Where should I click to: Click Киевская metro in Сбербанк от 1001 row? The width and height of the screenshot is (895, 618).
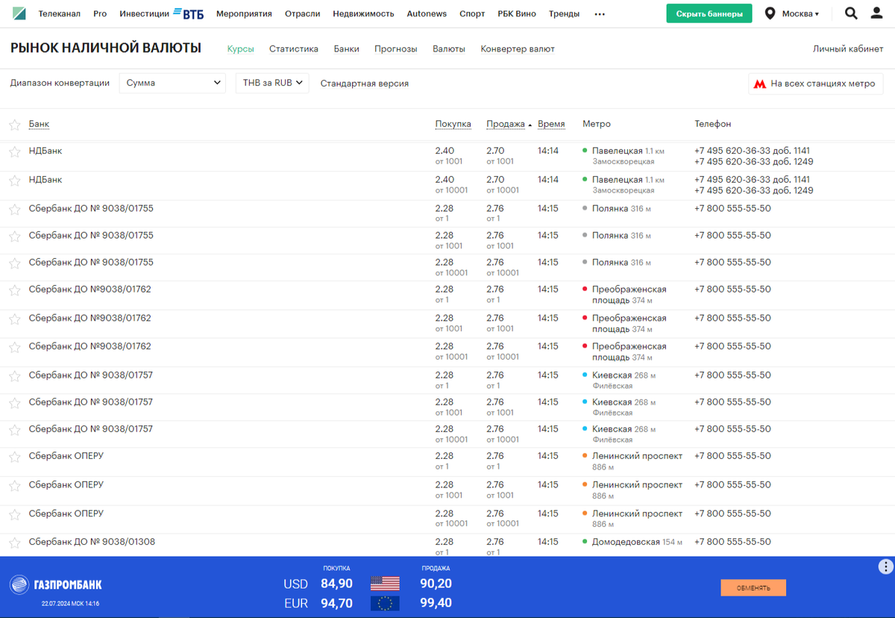point(612,402)
